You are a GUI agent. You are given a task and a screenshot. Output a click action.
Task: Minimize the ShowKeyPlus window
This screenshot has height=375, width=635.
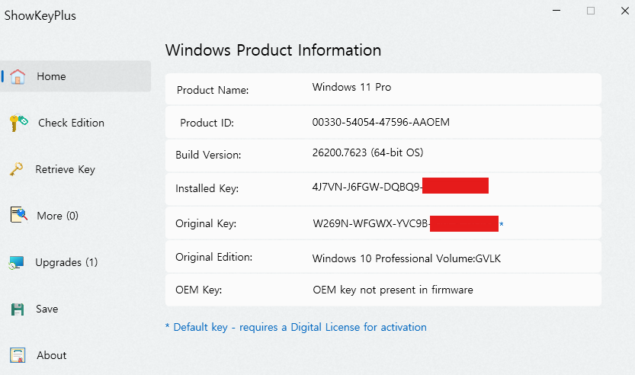click(x=556, y=11)
